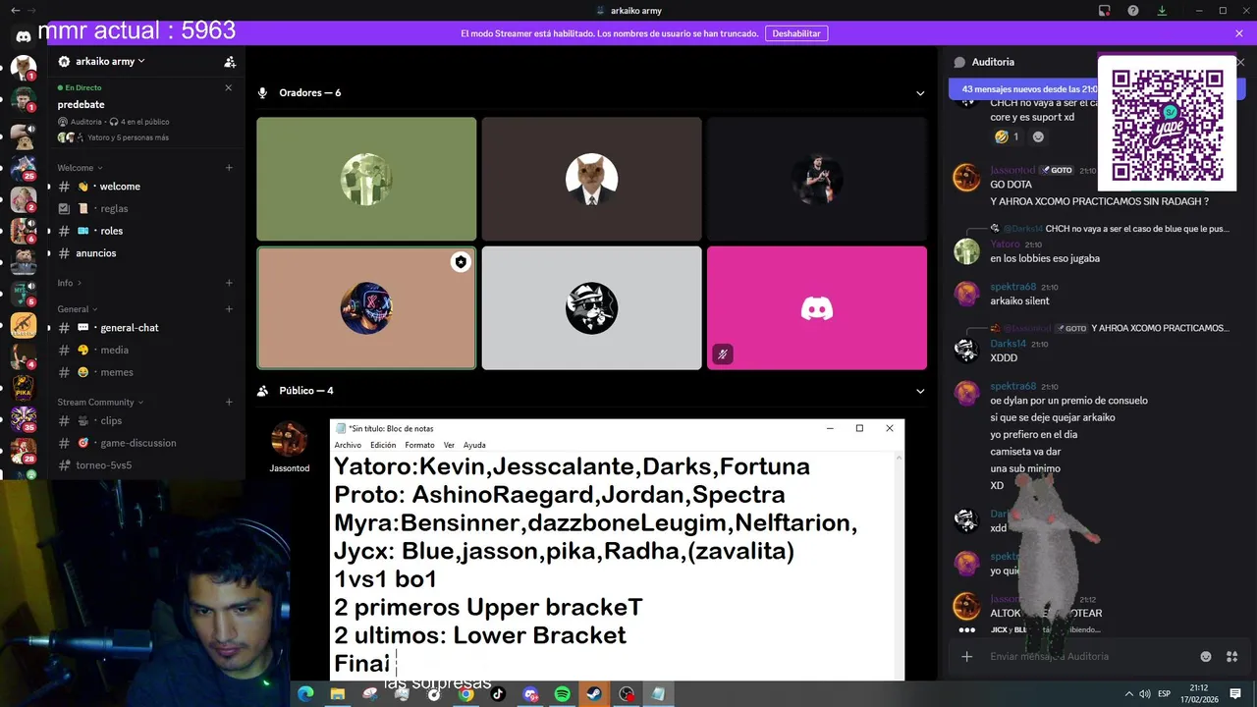
Task: Open Google Chrome from the taskbar
Action: click(465, 694)
